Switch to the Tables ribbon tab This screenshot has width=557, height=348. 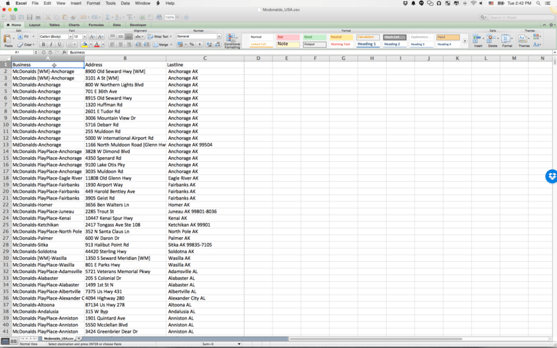(54, 25)
